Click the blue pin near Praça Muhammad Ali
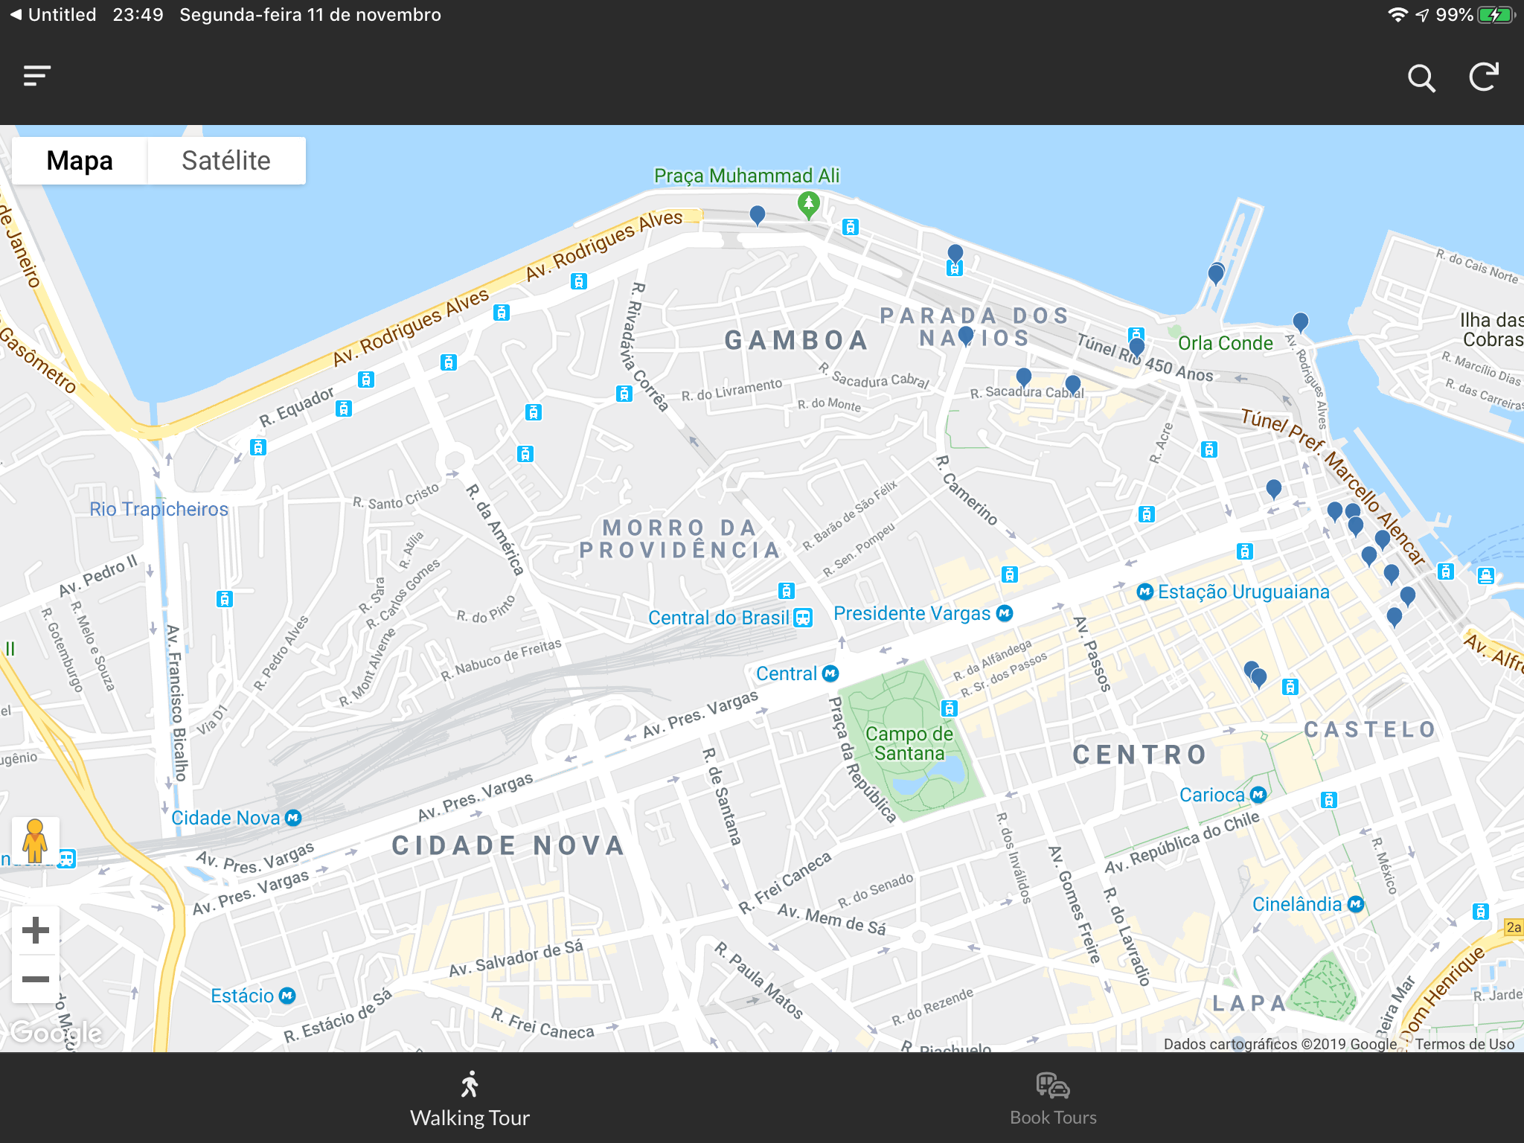Image resolution: width=1524 pixels, height=1143 pixels. click(758, 215)
